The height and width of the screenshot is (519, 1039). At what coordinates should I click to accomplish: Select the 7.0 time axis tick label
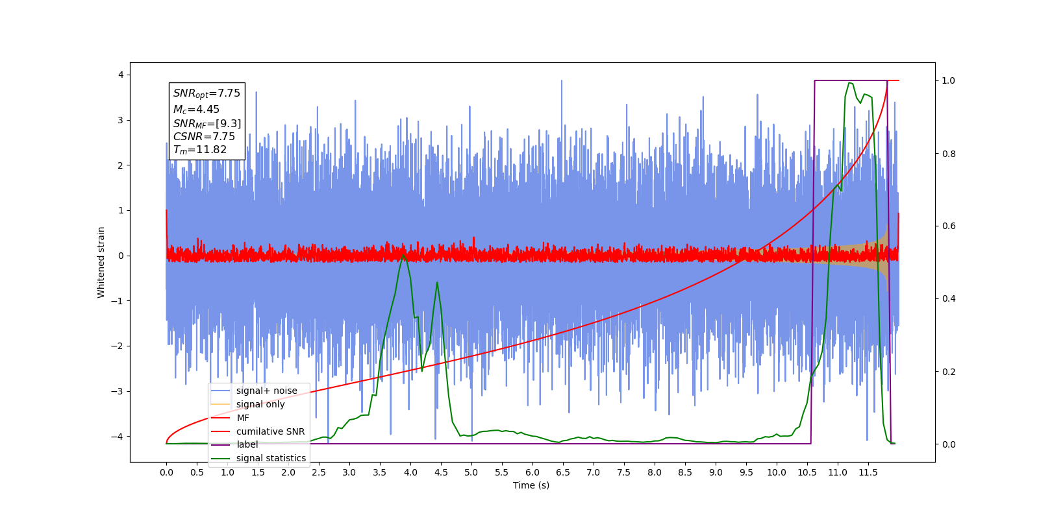pos(594,472)
